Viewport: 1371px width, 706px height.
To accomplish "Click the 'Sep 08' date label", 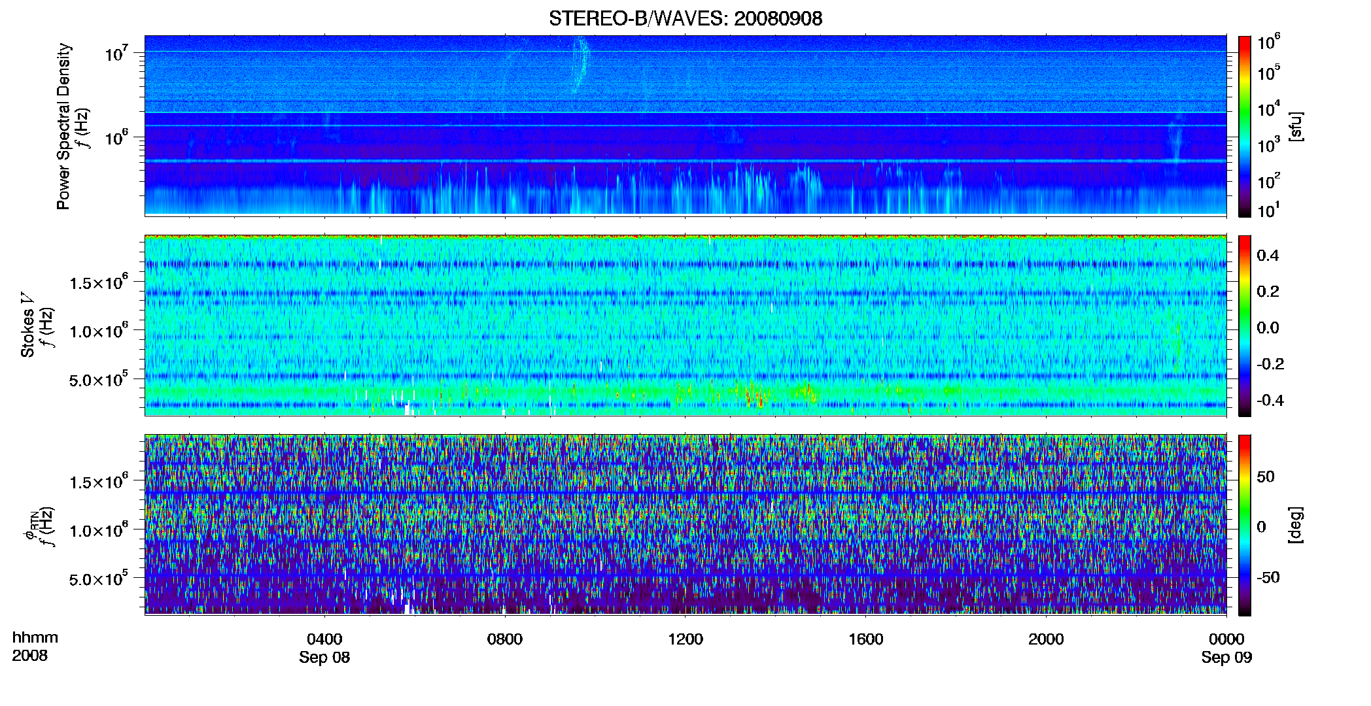I will [324, 658].
